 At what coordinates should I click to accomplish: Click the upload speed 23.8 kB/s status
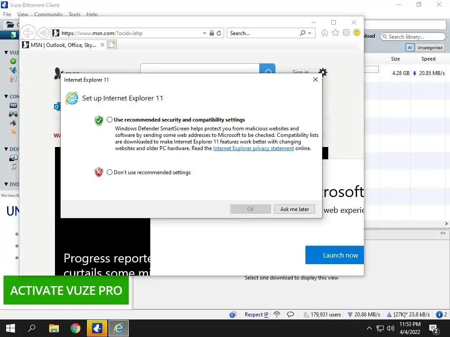[x=408, y=314]
